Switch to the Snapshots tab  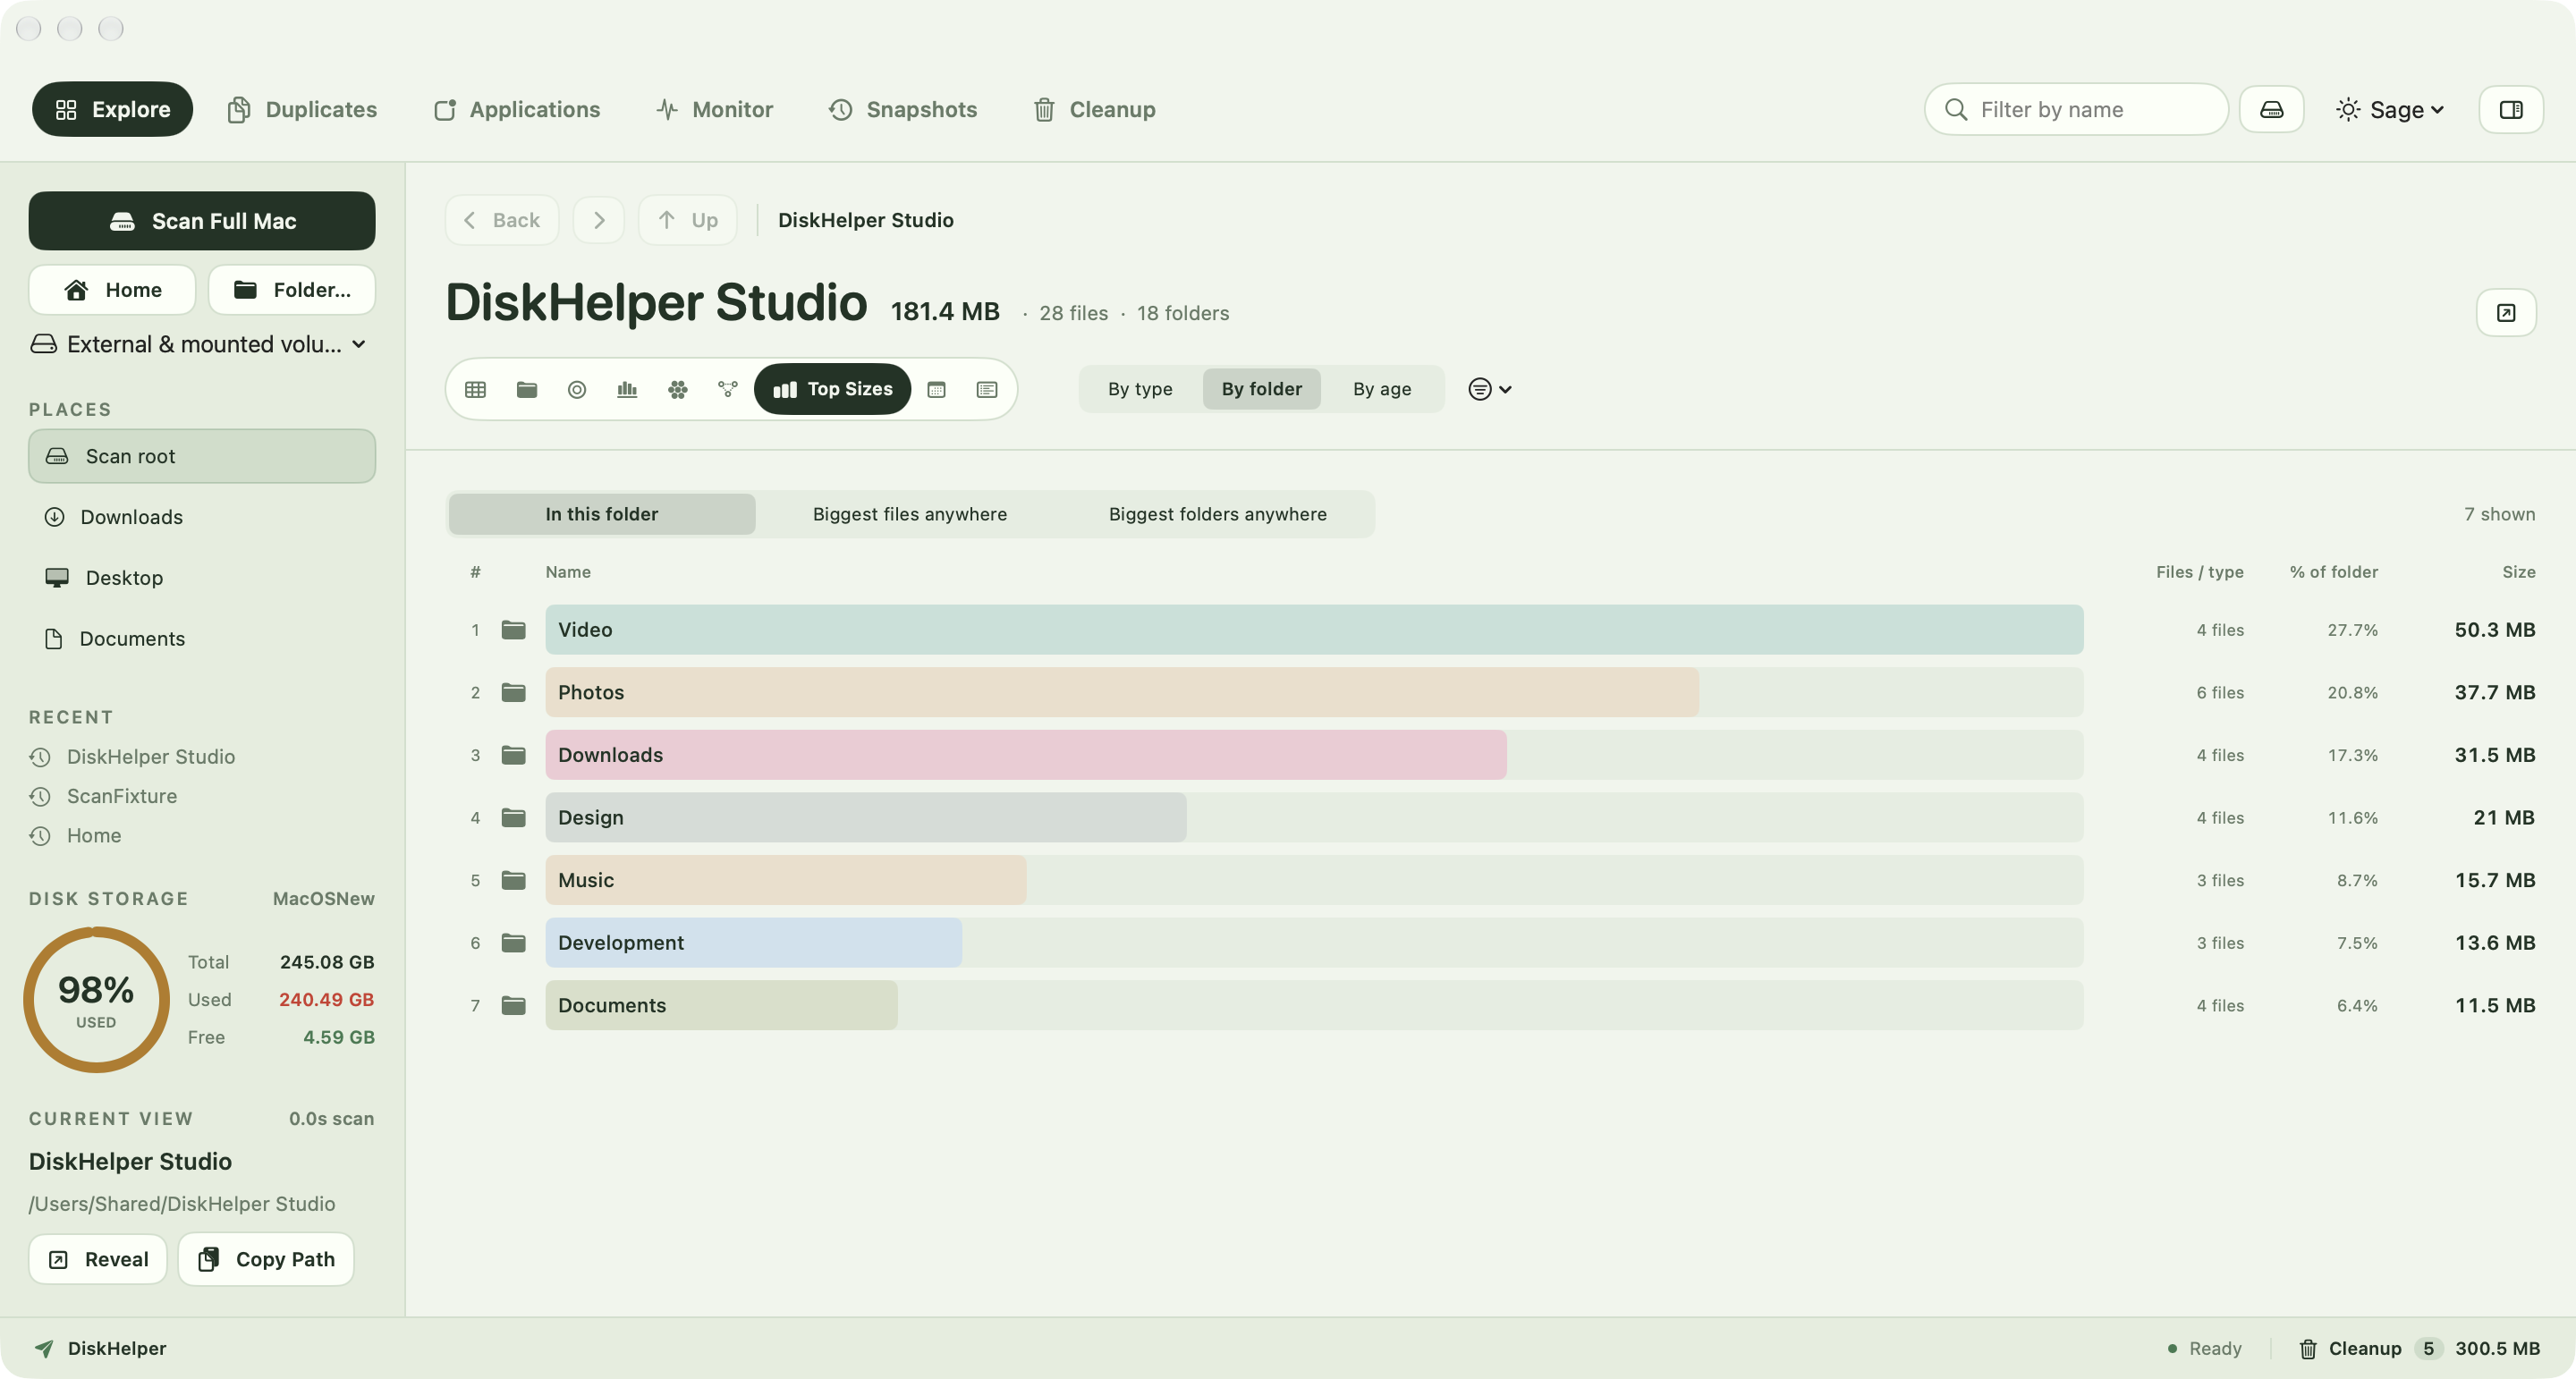click(x=902, y=109)
